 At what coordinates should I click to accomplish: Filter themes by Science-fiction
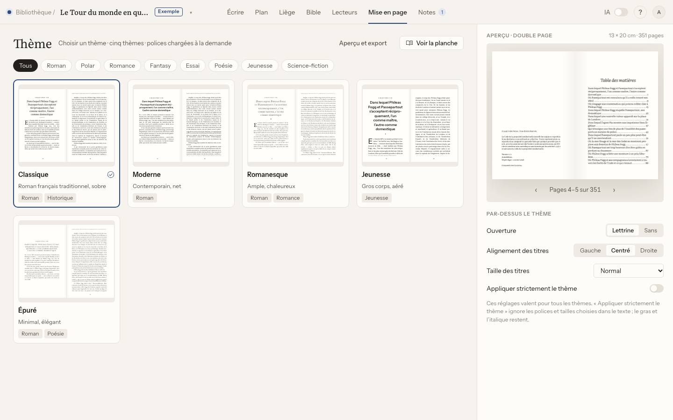[x=308, y=66]
